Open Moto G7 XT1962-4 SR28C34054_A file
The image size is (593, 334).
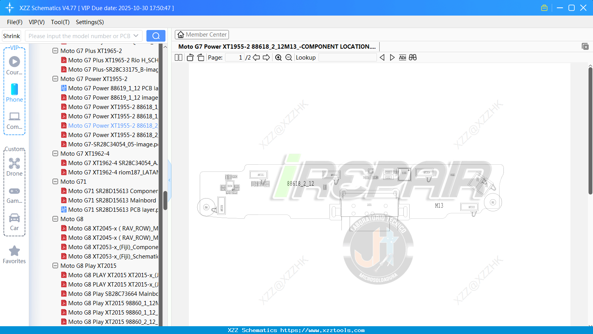pos(110,163)
